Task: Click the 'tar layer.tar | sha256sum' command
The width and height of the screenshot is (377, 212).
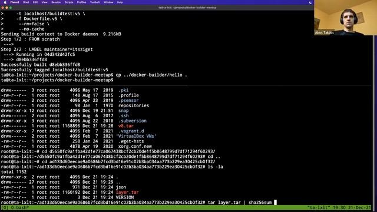Action: (240, 203)
